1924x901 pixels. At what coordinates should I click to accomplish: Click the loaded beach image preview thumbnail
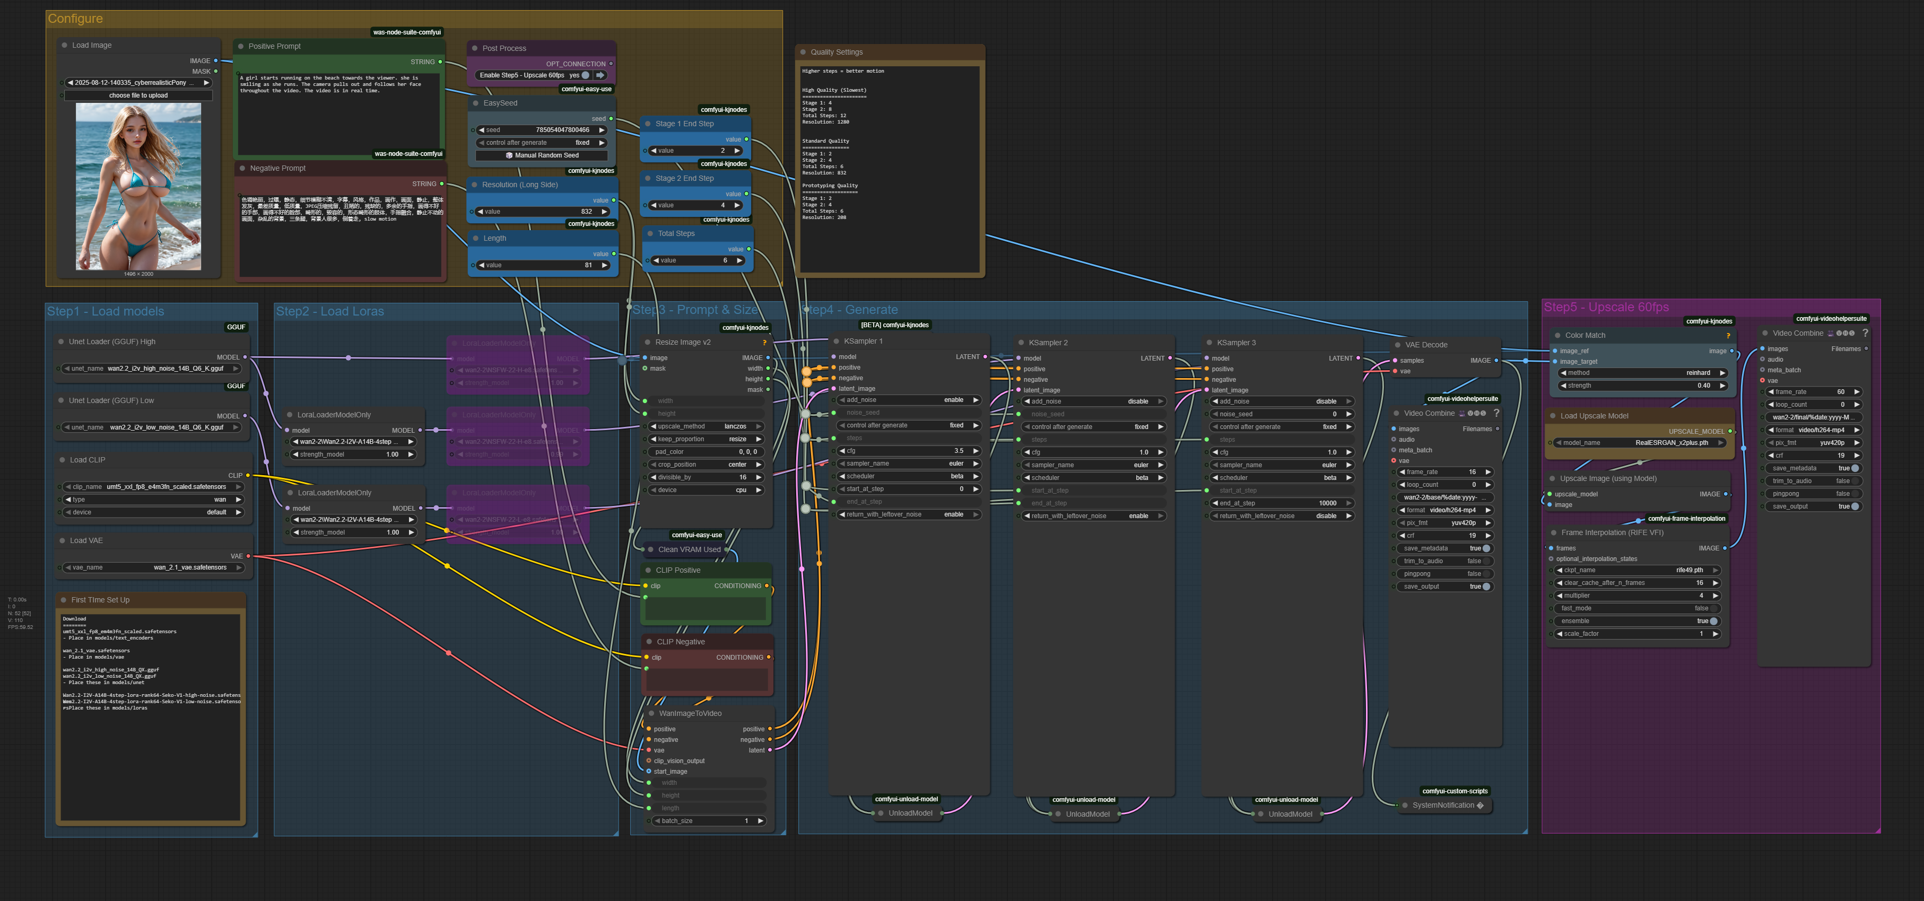(139, 186)
